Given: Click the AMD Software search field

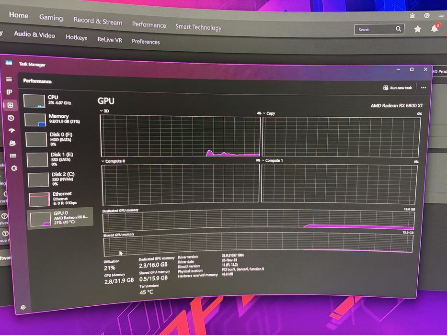Looking at the screenshot, I should click(379, 29).
